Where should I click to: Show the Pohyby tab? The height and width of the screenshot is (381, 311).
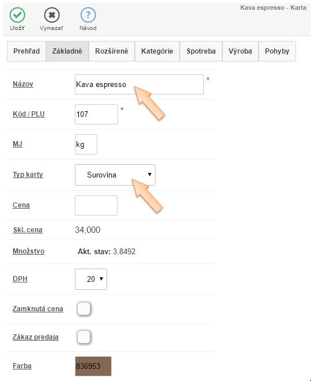point(277,51)
